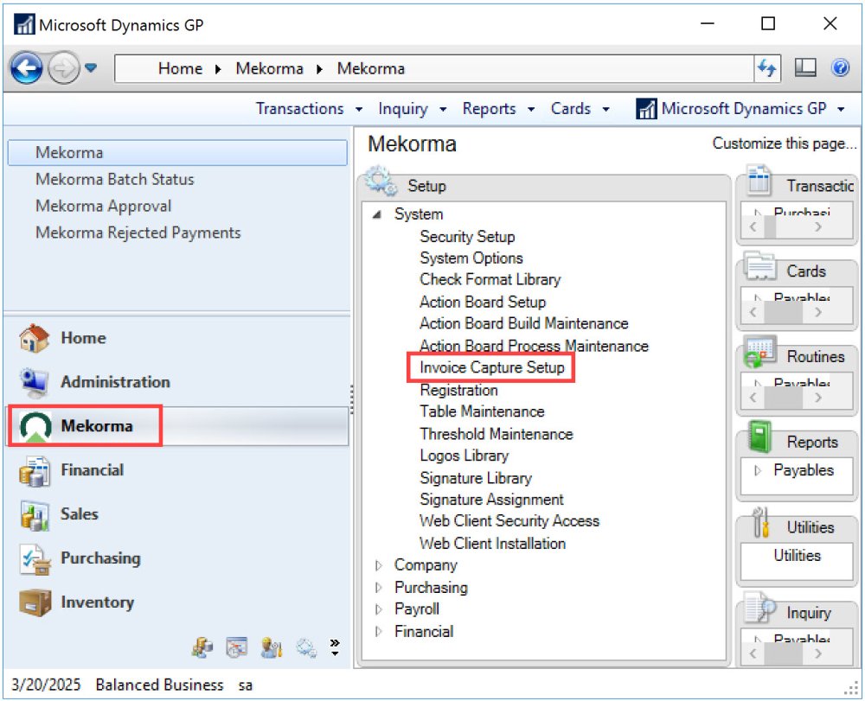Expand the Purchasing tree node in Setup
This screenshot has height=701, width=865.
379,588
